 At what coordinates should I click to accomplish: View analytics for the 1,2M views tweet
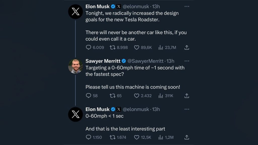click(x=160, y=137)
